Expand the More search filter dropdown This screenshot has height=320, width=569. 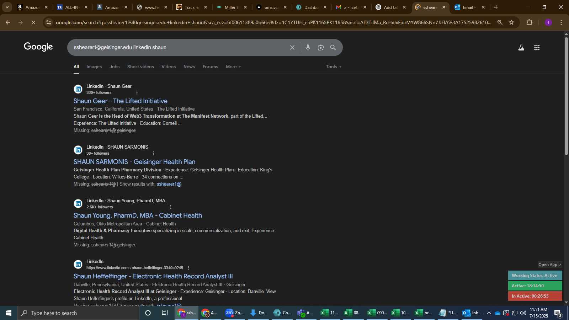[x=233, y=67]
